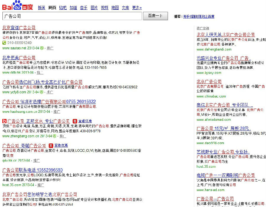This screenshot has width=266, height=207.
Task: Click 推广 link after www.ycfy8.com
Action: [x=50, y=92]
